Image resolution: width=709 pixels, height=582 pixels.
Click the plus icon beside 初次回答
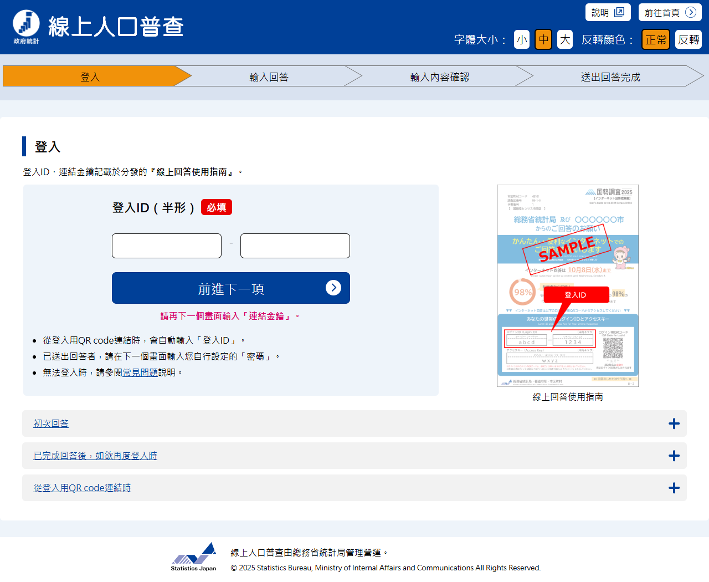coord(674,424)
